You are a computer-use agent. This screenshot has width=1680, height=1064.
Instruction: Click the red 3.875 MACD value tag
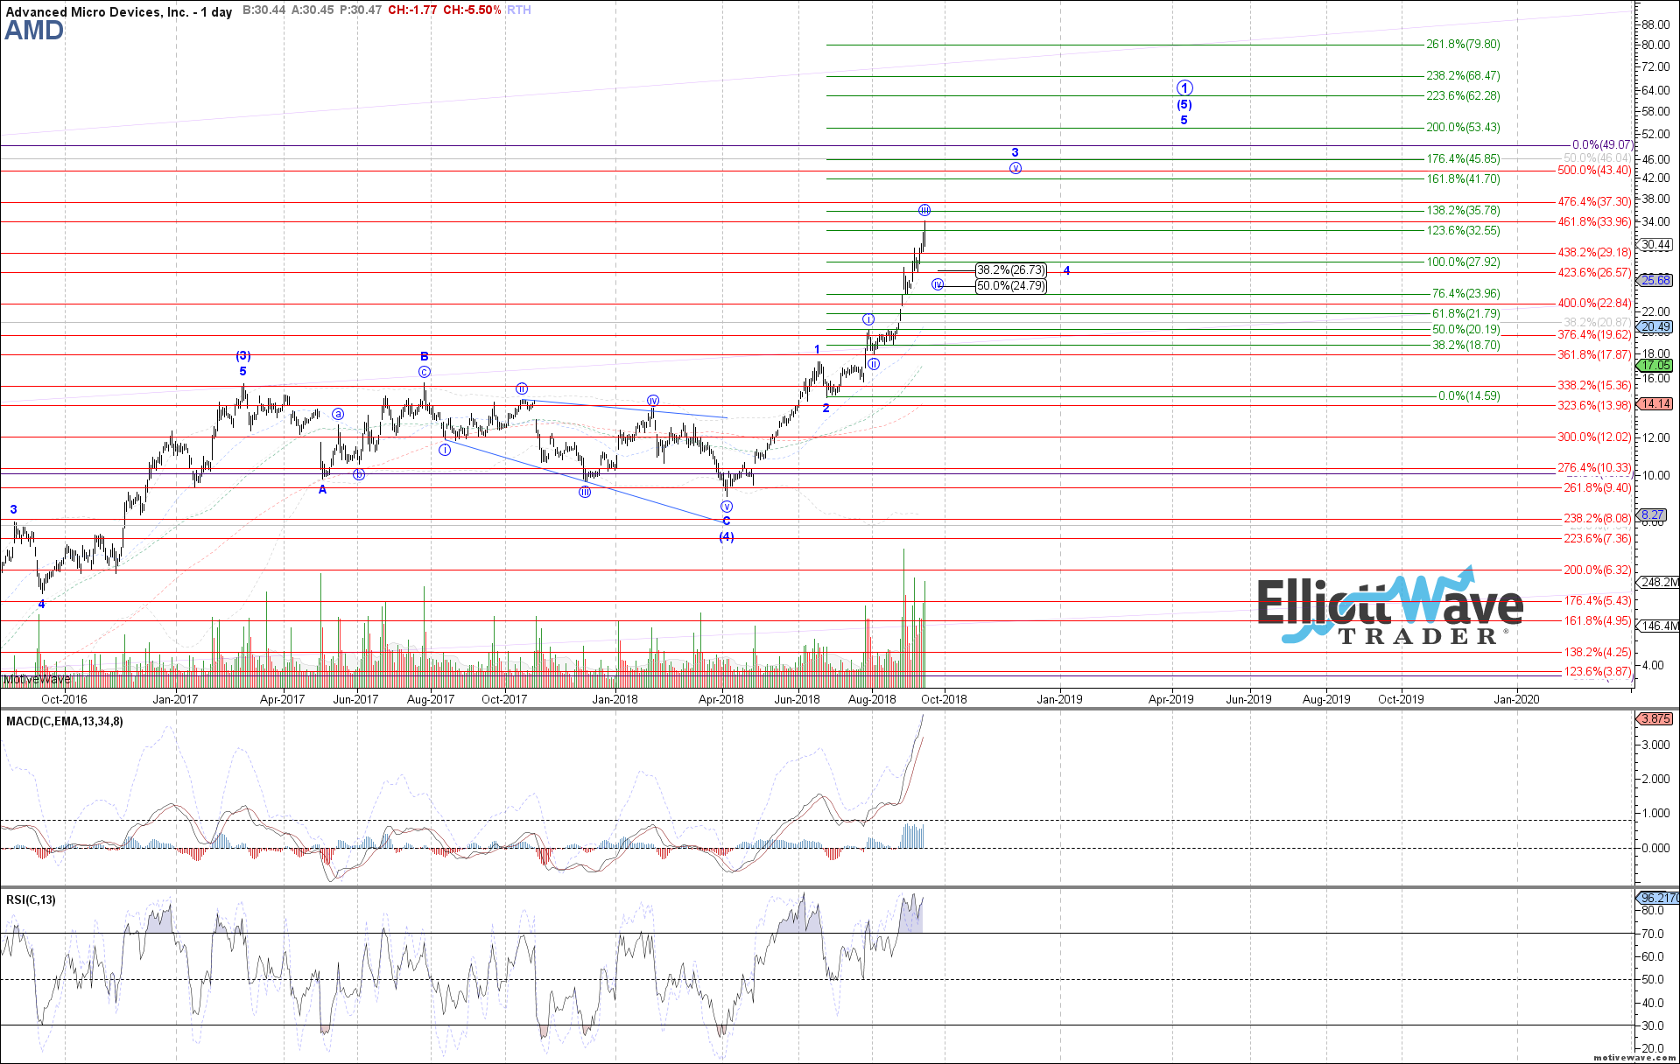(1656, 719)
